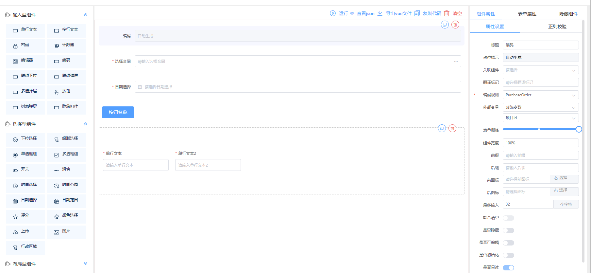The width and height of the screenshot is (591, 273).
Task: Select the 颜色选择 palette component
Action: point(67,216)
